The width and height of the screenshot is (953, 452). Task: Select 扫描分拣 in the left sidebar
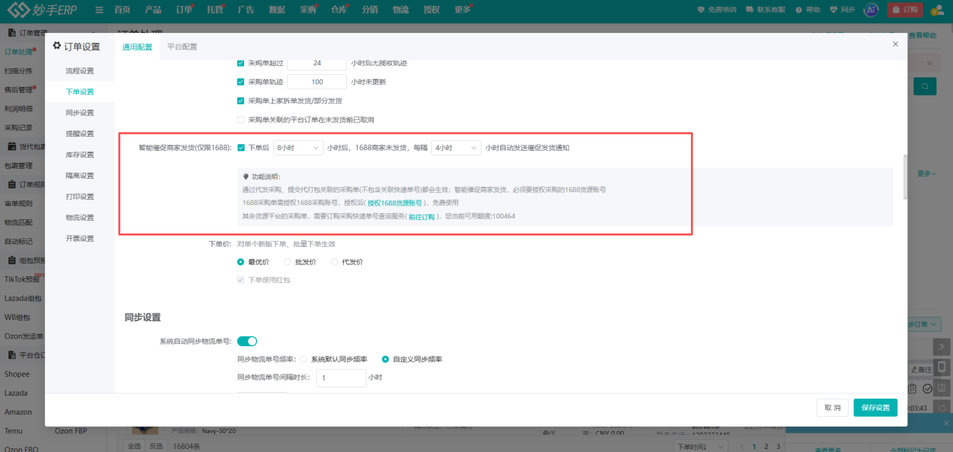(18, 71)
